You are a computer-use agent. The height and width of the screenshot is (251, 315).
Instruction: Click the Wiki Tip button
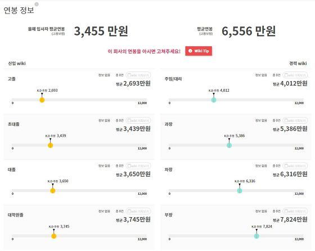[x=199, y=51]
